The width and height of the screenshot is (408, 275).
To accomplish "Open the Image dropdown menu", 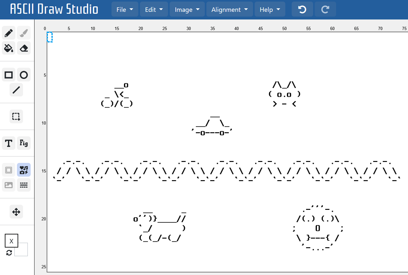I will coord(187,10).
